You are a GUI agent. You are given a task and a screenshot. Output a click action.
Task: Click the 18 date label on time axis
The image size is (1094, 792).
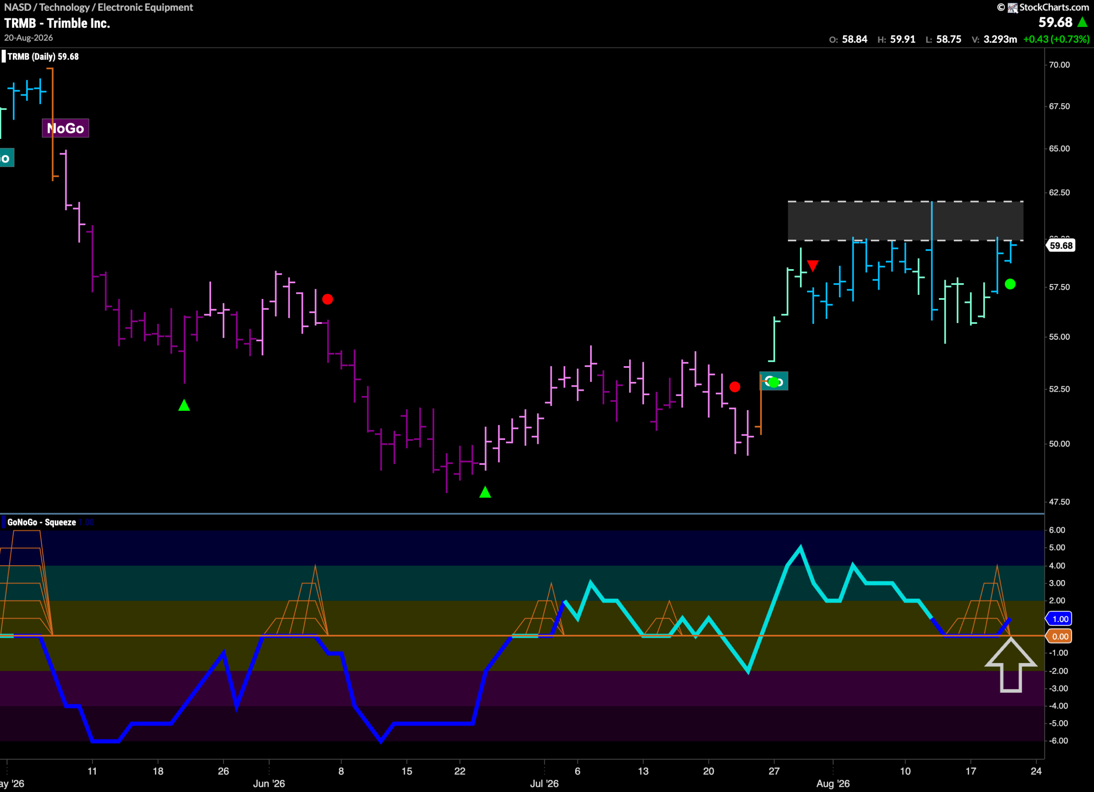tap(158, 771)
